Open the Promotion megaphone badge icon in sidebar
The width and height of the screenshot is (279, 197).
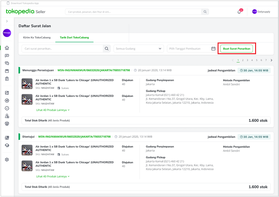(7, 101)
